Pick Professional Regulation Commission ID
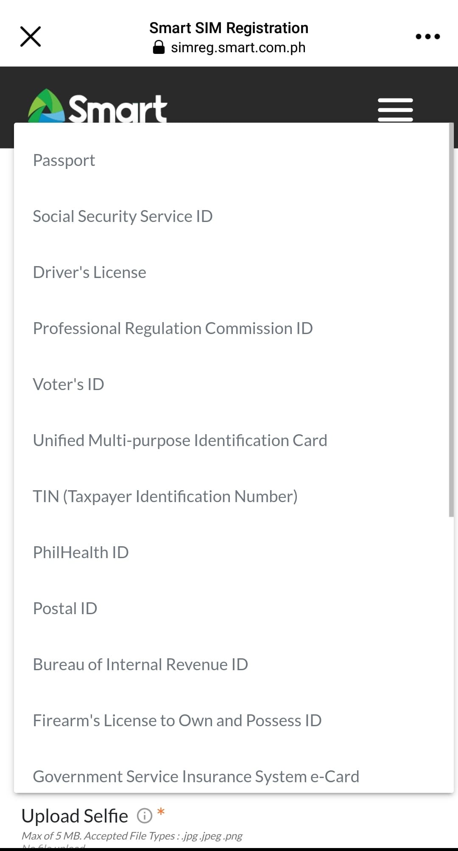The height and width of the screenshot is (851, 458). 173,328
